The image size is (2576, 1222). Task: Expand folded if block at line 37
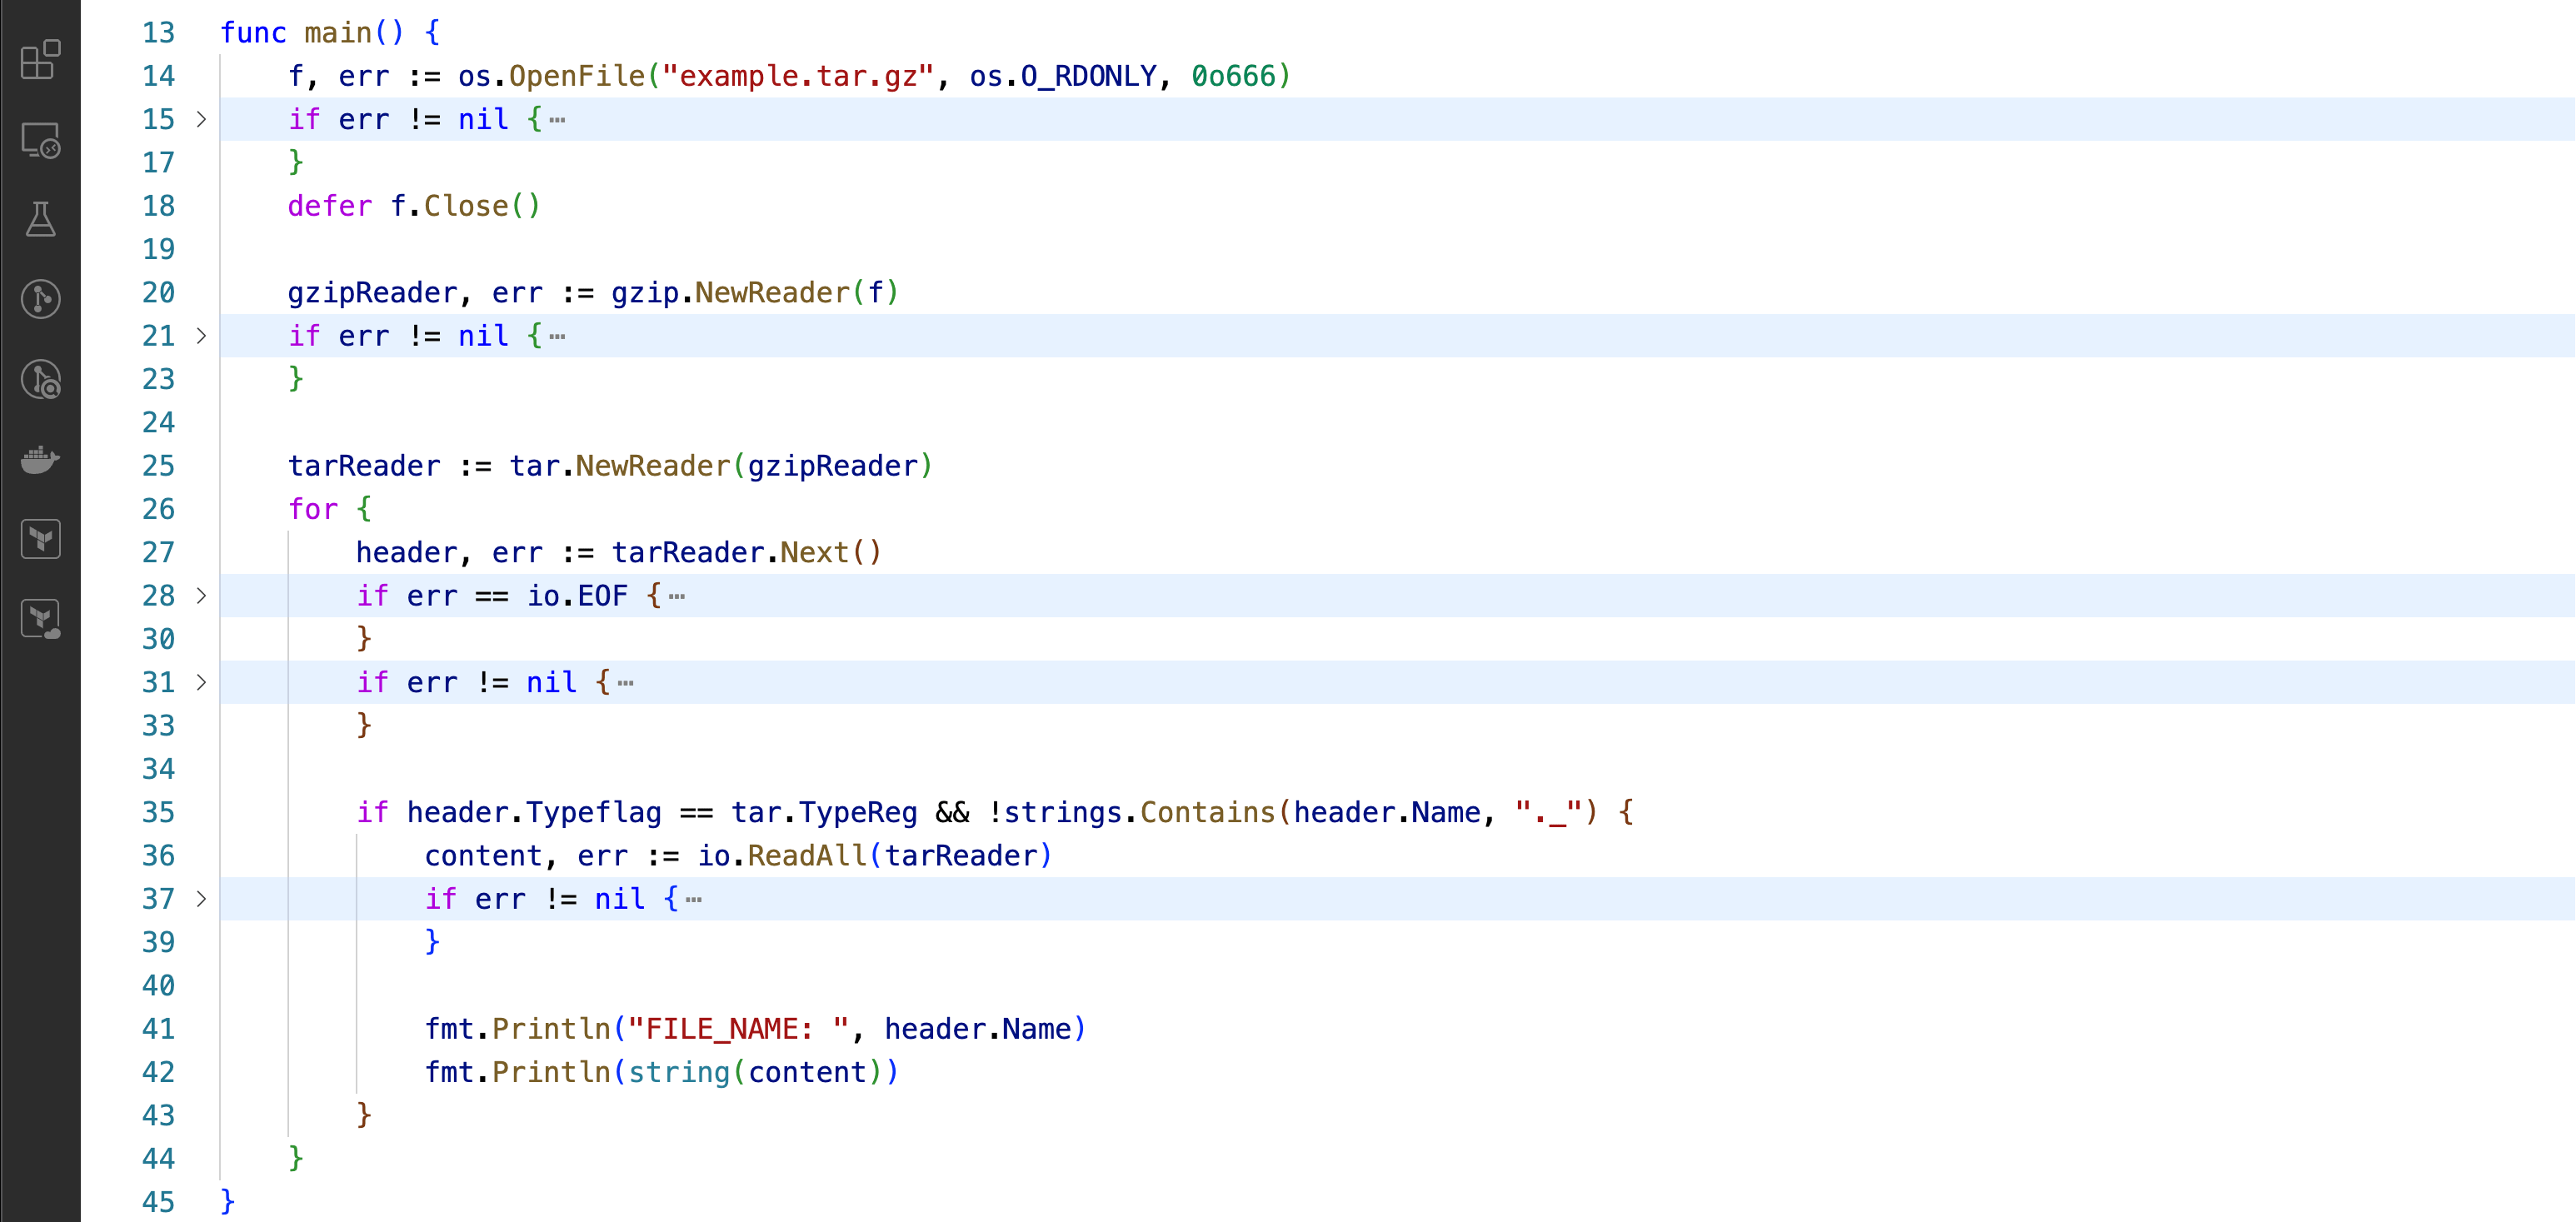[x=201, y=899]
